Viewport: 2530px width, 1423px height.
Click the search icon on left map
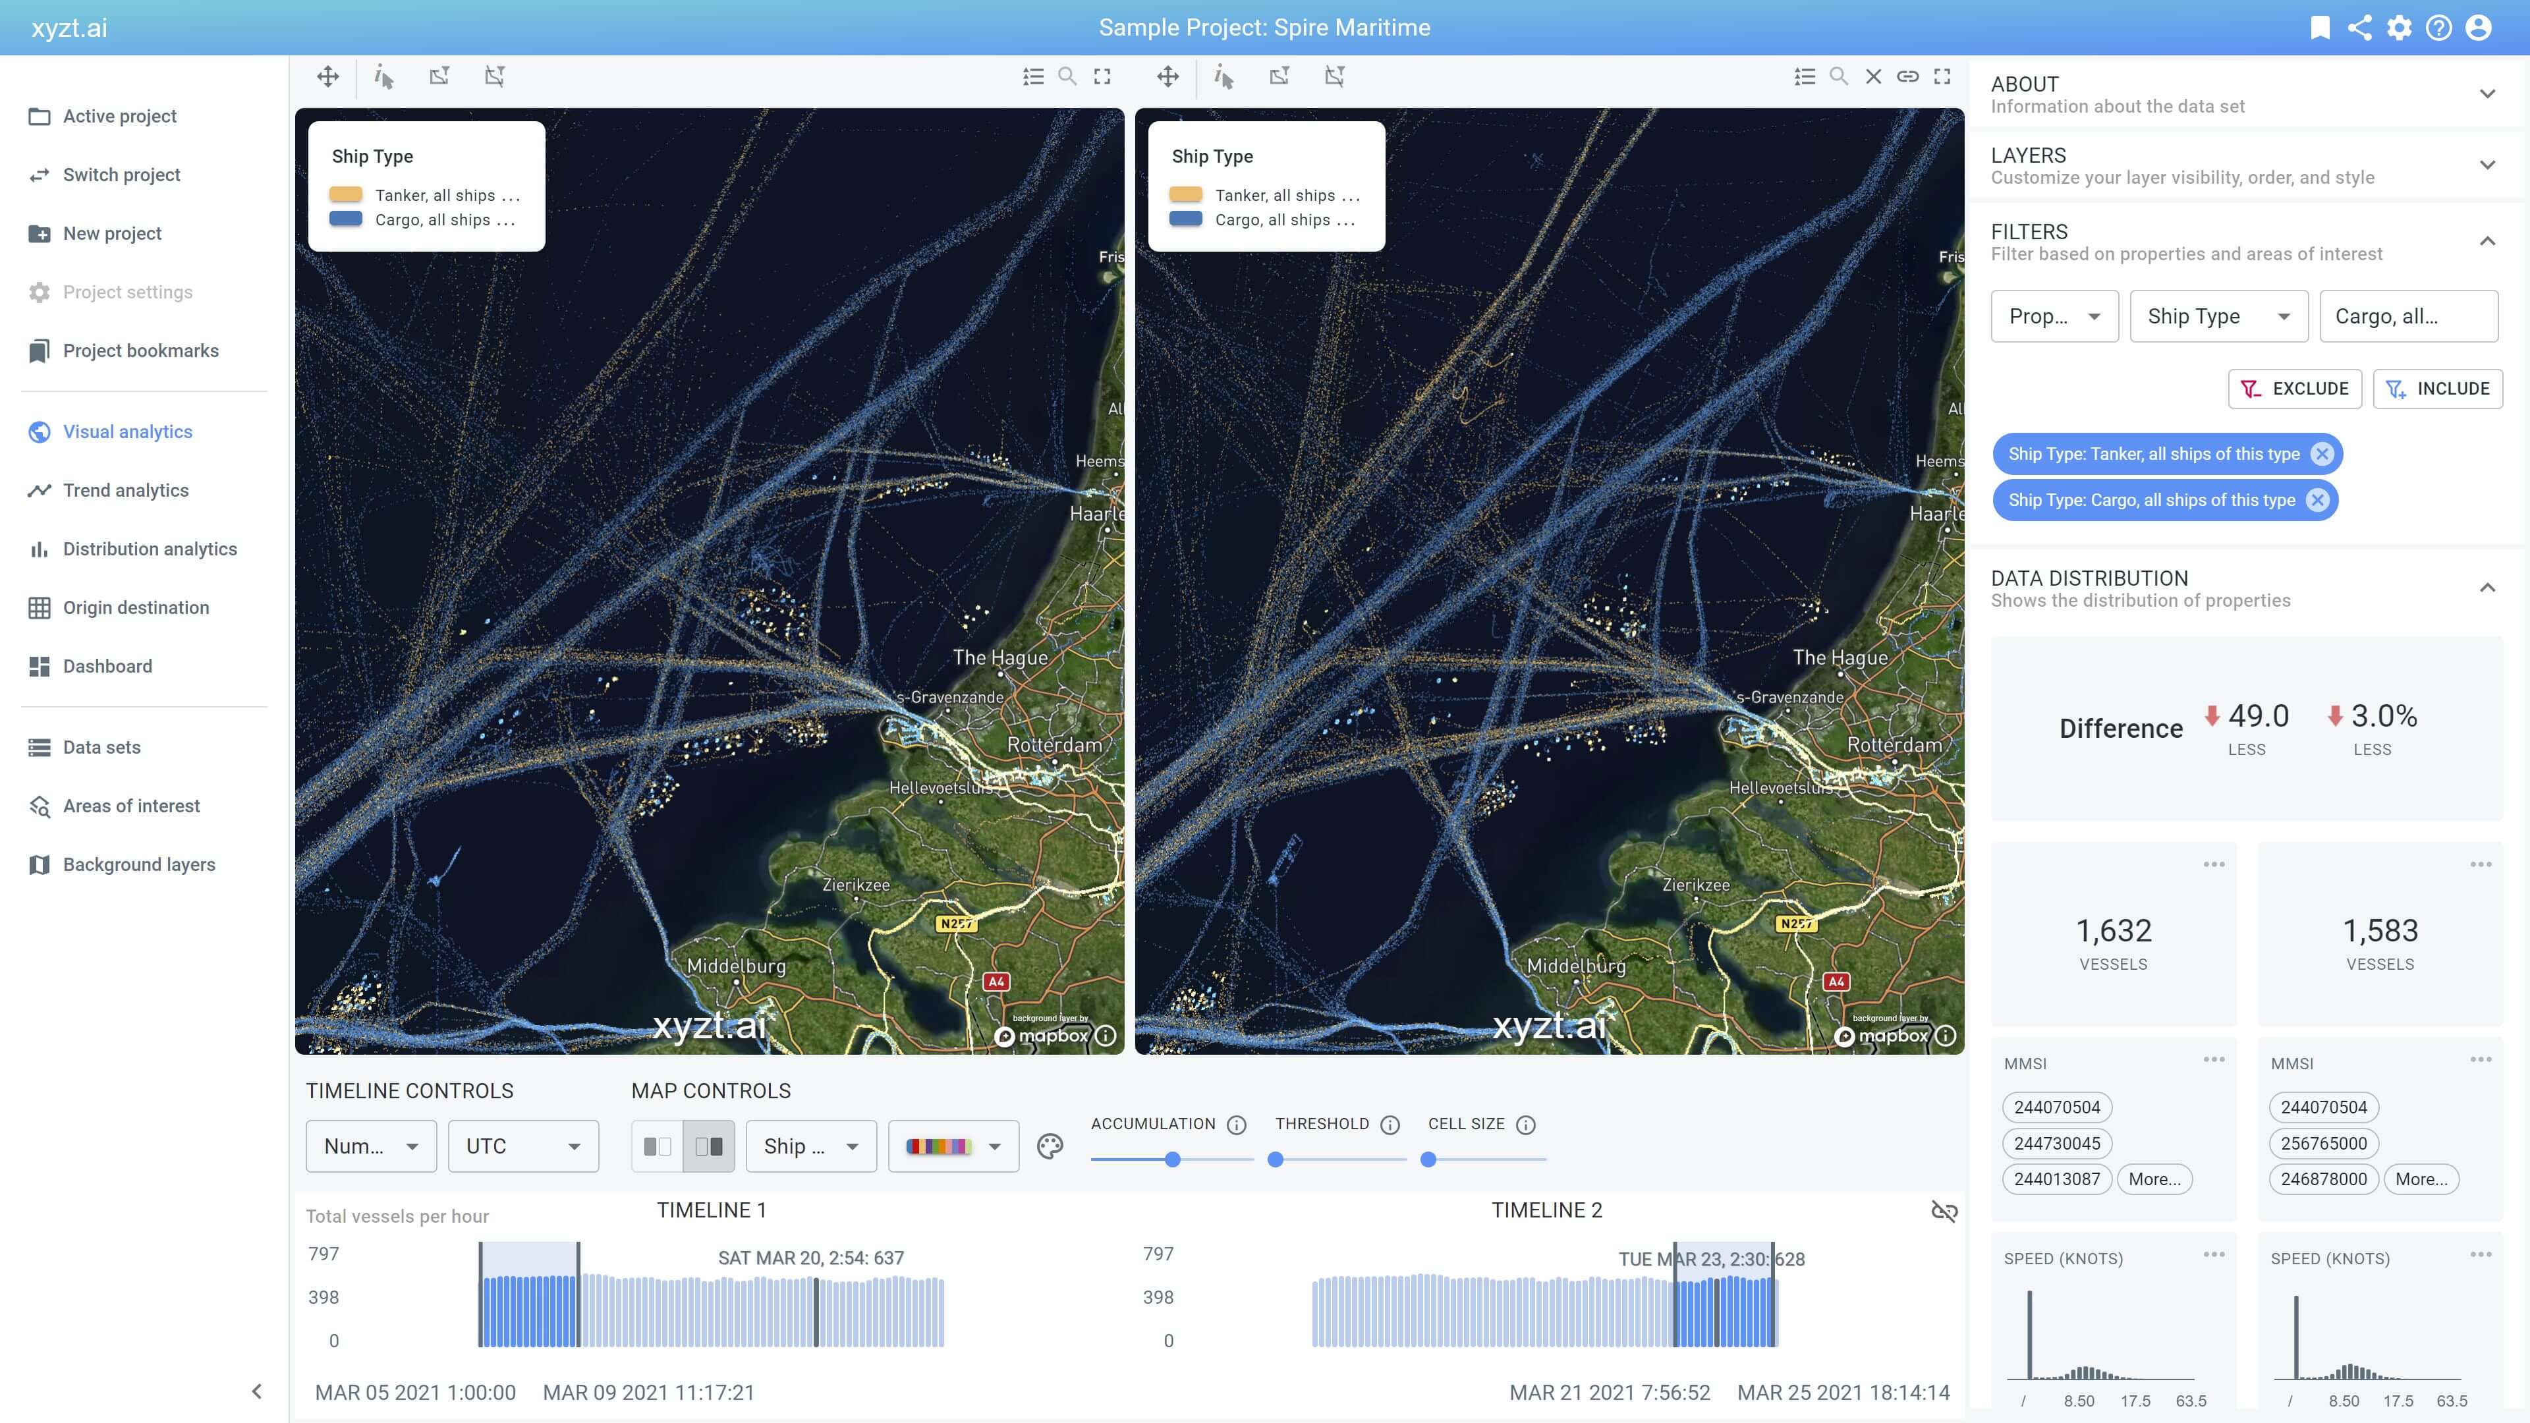click(1067, 76)
